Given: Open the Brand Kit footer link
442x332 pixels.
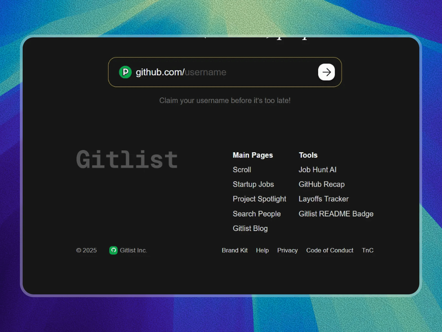Looking at the screenshot, I should point(235,250).
